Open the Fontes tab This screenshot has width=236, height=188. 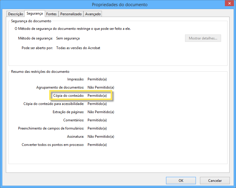click(52, 14)
